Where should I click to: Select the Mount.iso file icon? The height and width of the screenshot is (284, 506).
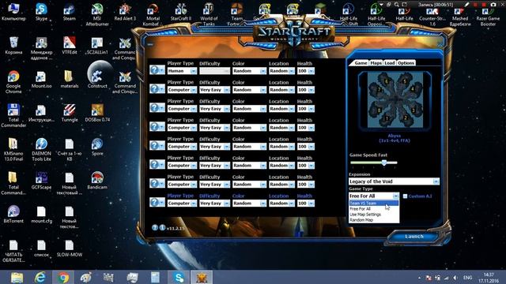click(41, 80)
